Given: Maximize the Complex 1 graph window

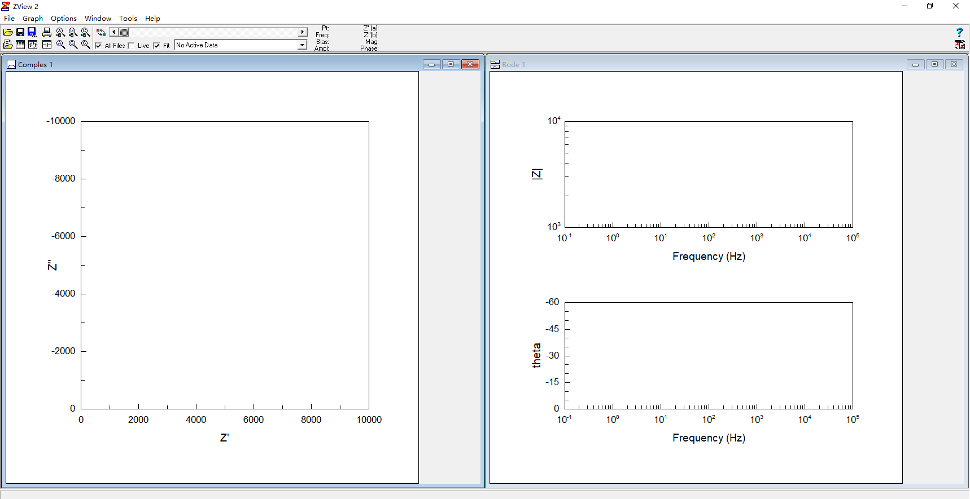Looking at the screenshot, I should tap(451, 64).
